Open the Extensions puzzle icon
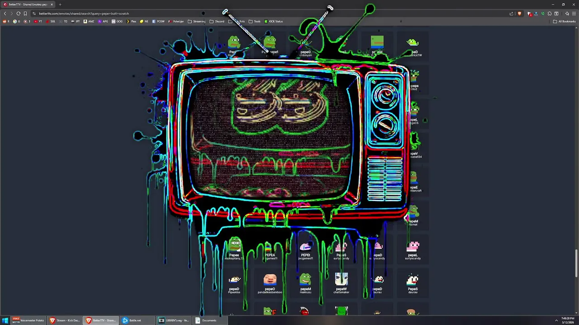This screenshot has height=325, width=579. coord(550,14)
